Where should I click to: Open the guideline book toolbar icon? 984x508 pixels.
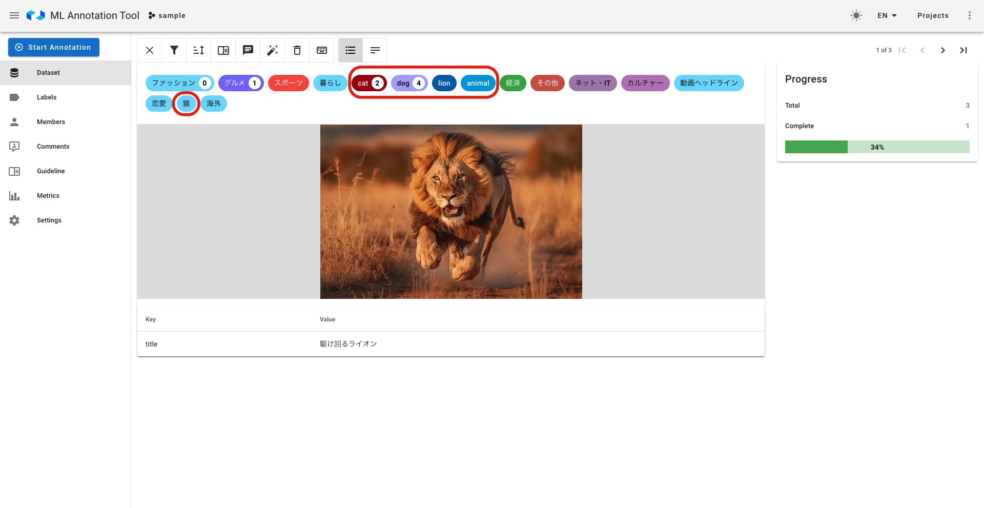pyautogui.click(x=223, y=50)
